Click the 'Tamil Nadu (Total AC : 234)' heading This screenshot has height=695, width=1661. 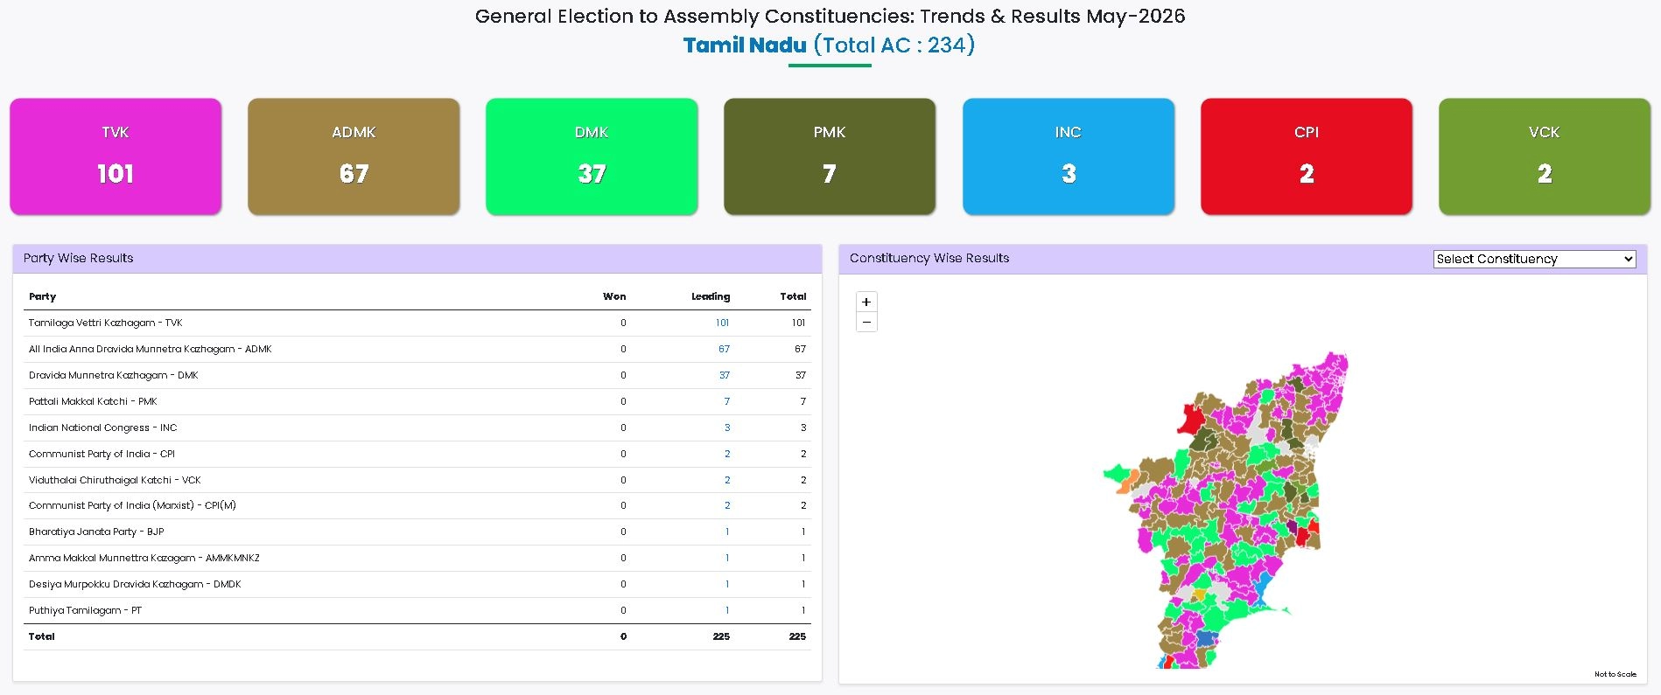(x=830, y=45)
